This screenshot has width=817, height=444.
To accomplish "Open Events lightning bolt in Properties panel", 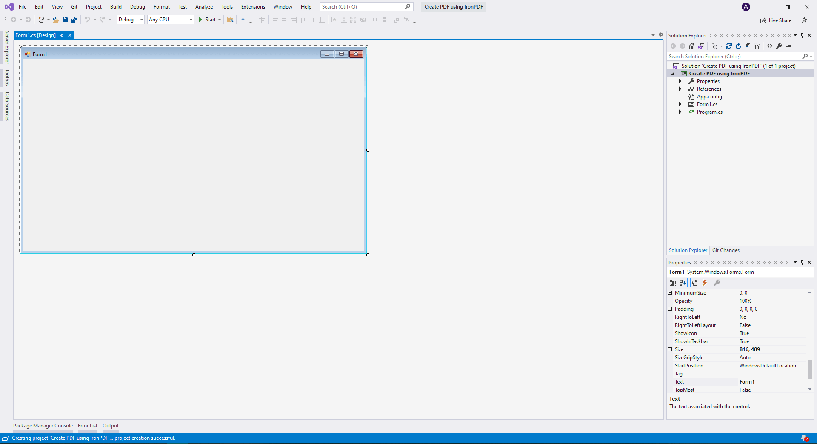I will [705, 283].
